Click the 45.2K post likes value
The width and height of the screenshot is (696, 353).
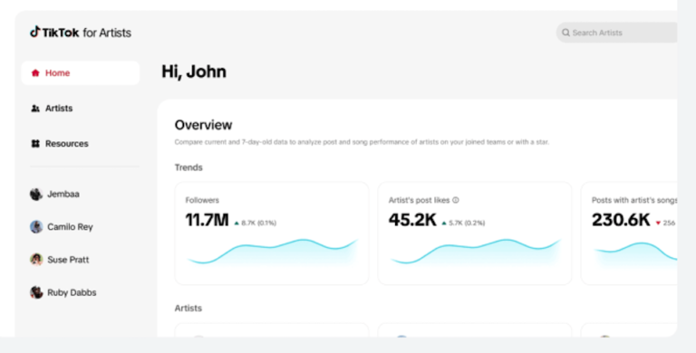pyautogui.click(x=412, y=220)
